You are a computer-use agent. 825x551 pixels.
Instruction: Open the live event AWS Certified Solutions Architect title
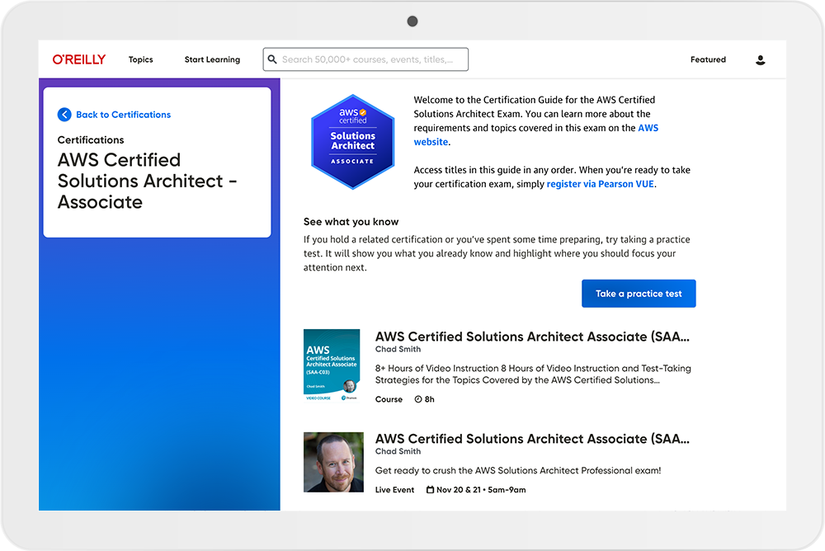click(532, 439)
